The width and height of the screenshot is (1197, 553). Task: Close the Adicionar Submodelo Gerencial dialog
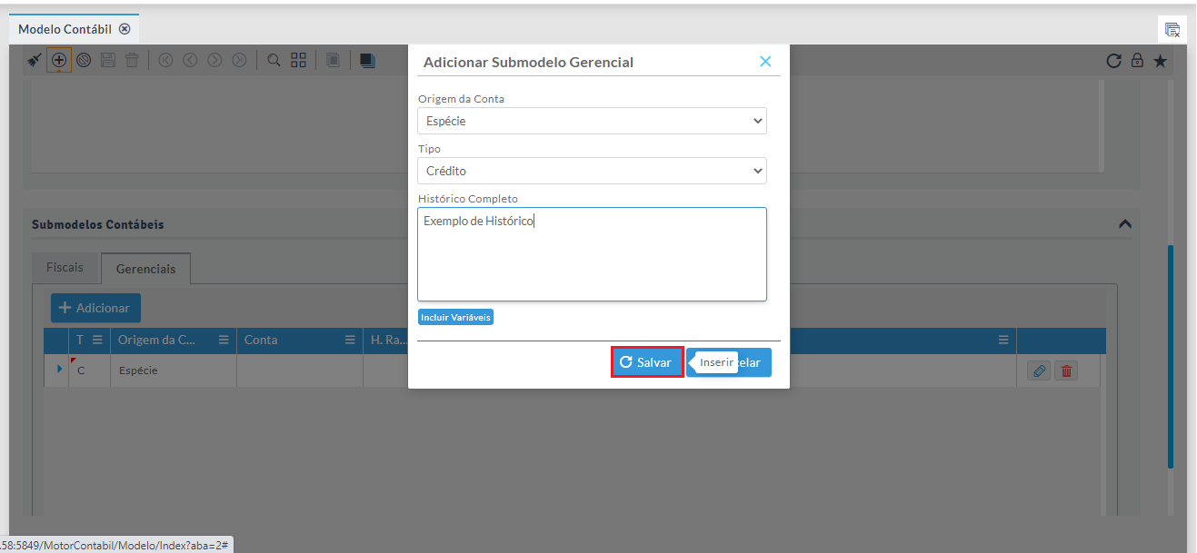[x=765, y=62]
